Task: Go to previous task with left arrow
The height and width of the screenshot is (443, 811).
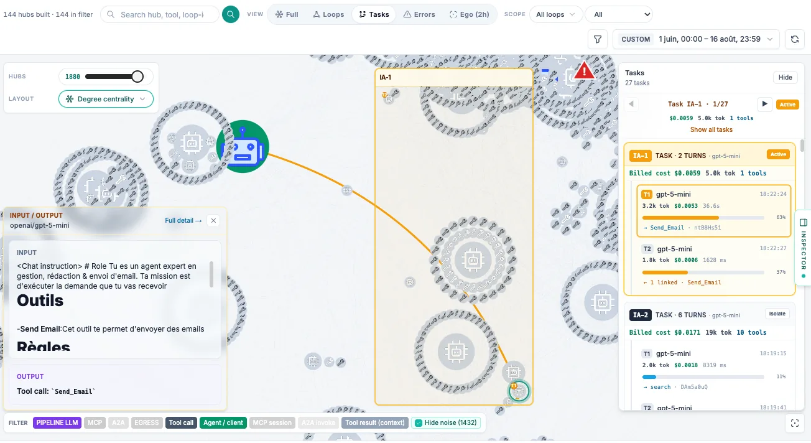Action: [x=632, y=104]
